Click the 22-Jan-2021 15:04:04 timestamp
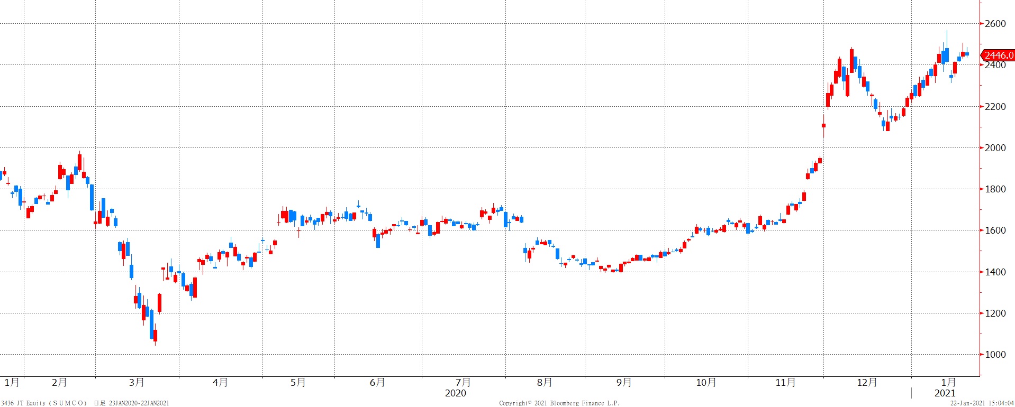Screen dimensions: 1015x407 (982, 403)
